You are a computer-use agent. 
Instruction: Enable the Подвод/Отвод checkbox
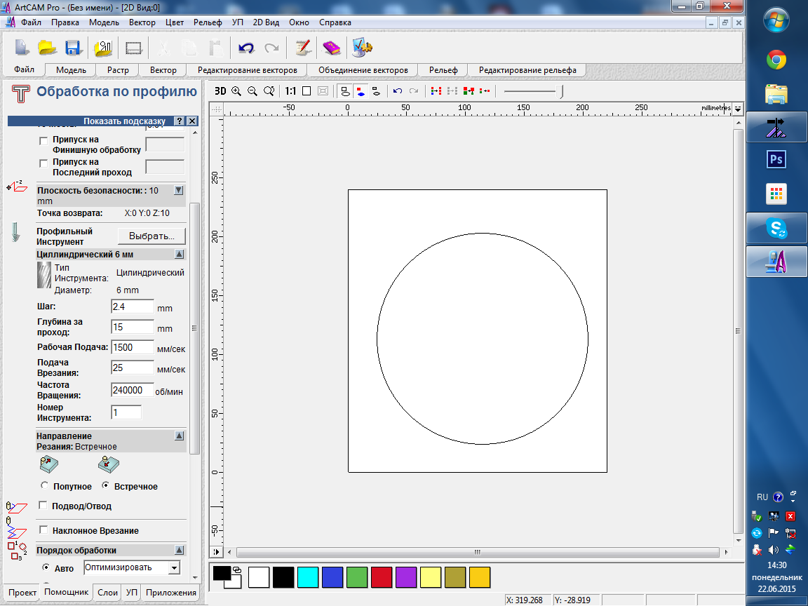pos(43,506)
